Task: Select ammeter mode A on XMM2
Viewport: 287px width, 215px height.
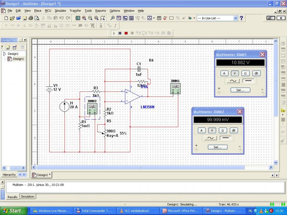Action: (x=202, y=130)
